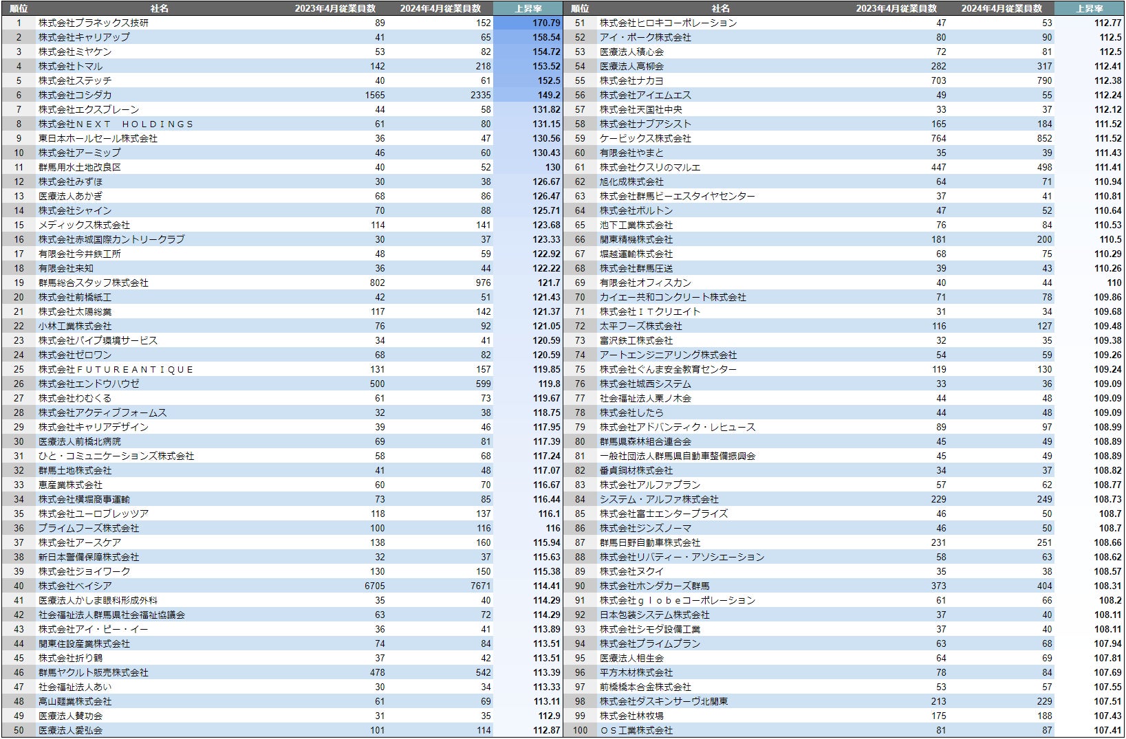Image resolution: width=1126 pixels, height=739 pixels.
Task: Click the 株式会社エンドウハウゼ cell
Action: [x=89, y=384]
